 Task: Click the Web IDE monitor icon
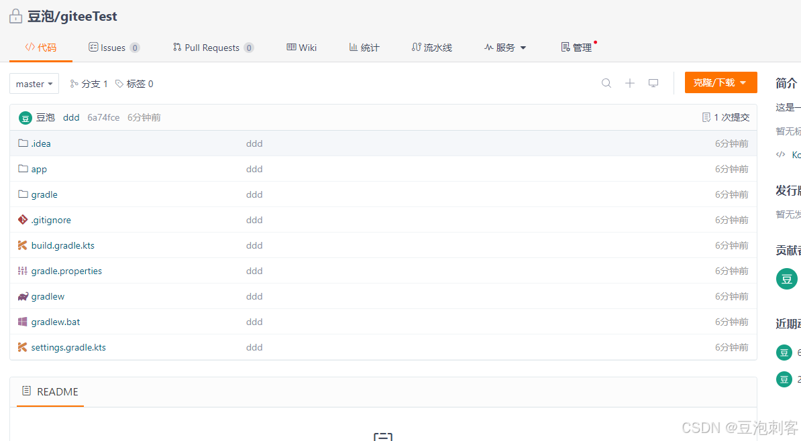[x=653, y=83]
